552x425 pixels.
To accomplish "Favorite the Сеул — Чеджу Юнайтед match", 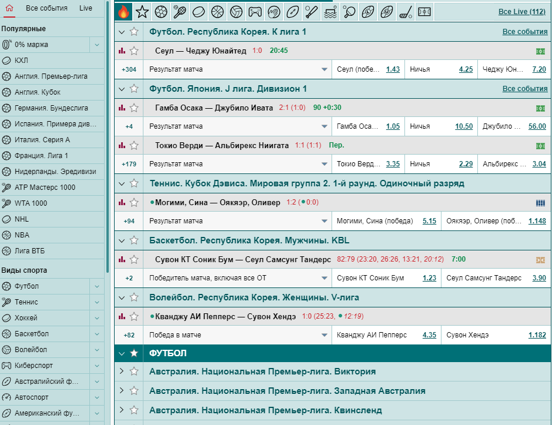I will [x=134, y=51].
